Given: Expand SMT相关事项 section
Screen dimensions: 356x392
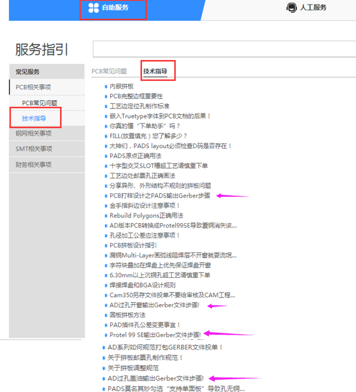Looking at the screenshot, I should (47, 149).
